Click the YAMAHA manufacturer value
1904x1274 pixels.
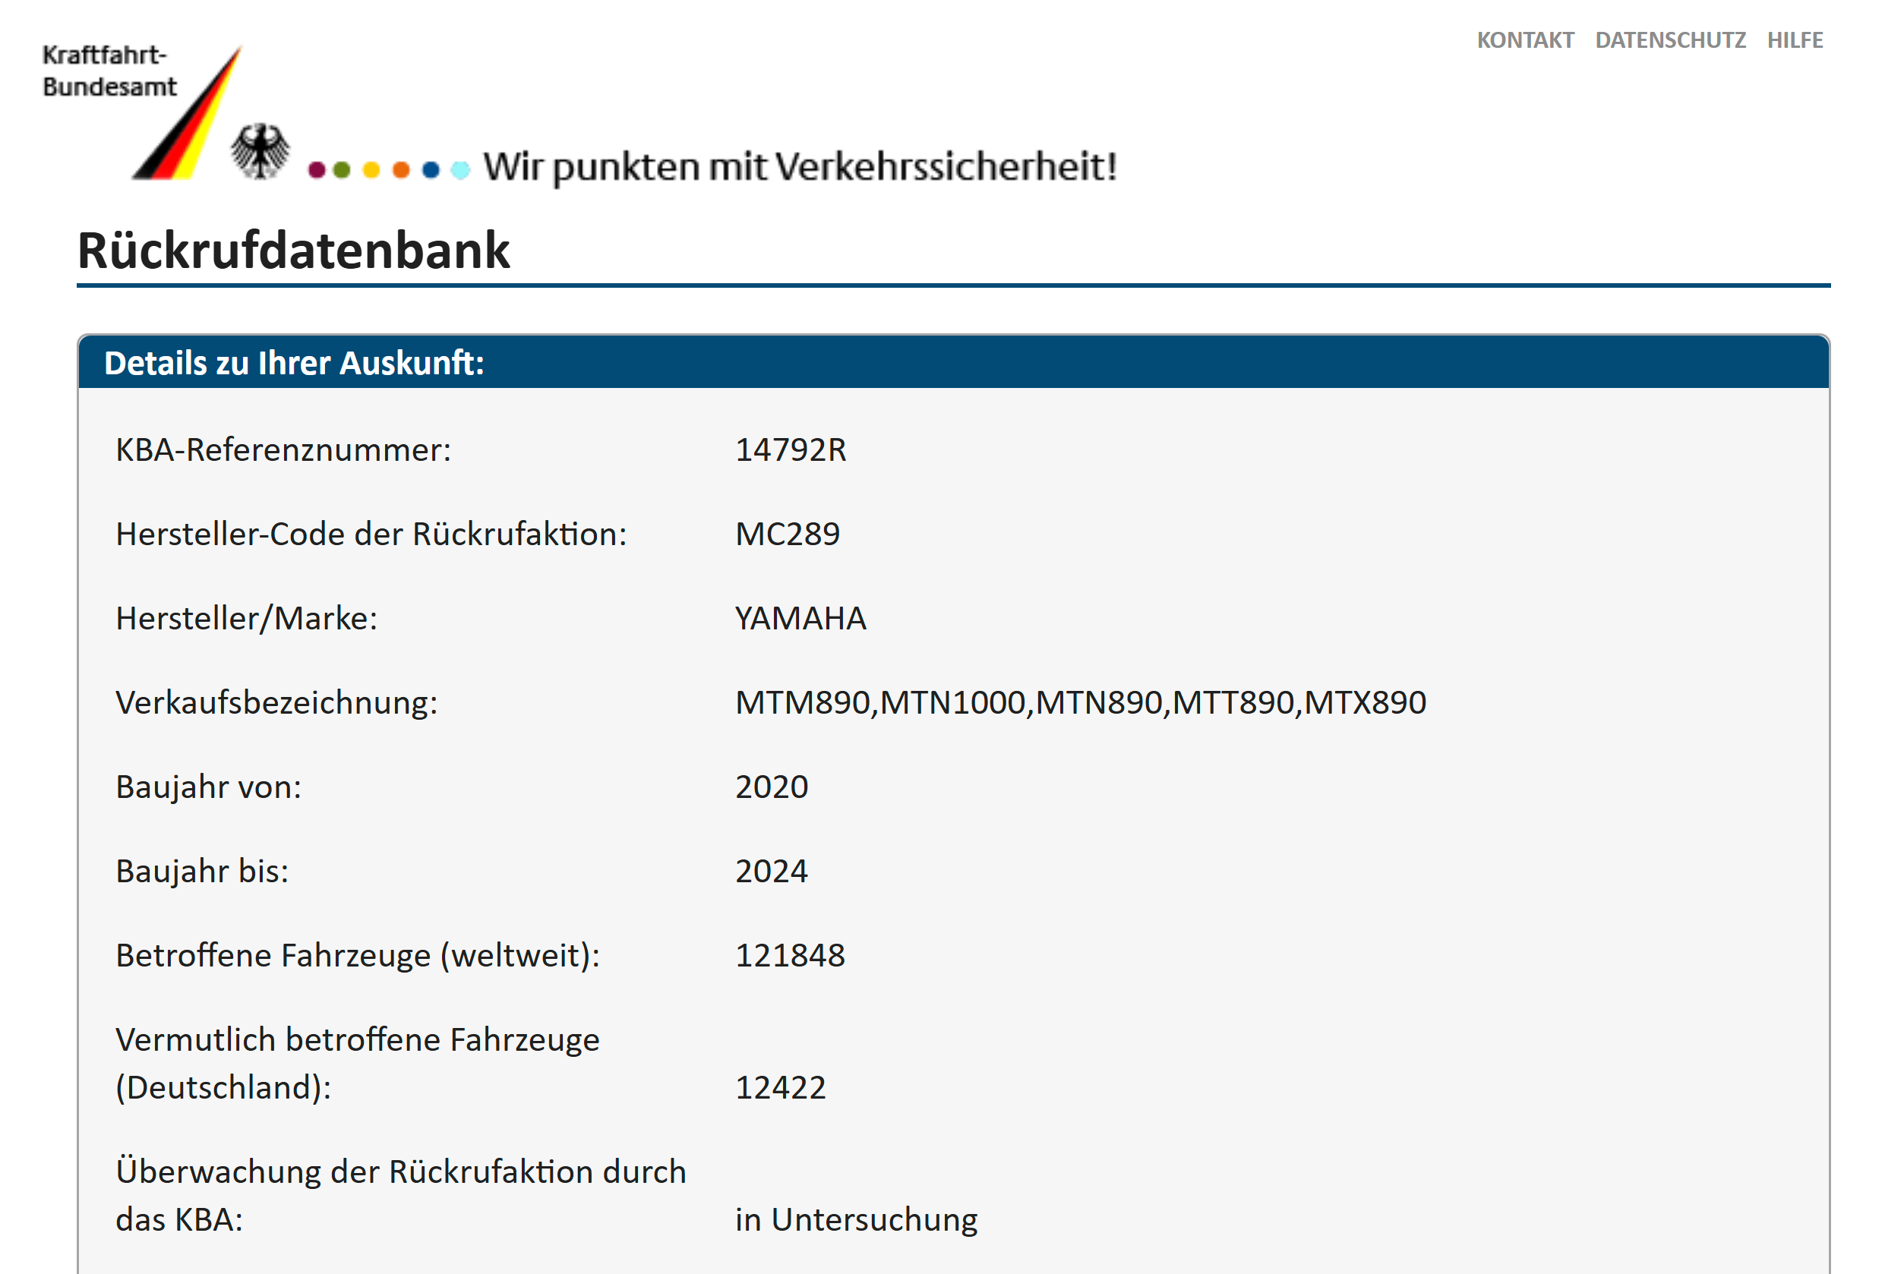(800, 618)
